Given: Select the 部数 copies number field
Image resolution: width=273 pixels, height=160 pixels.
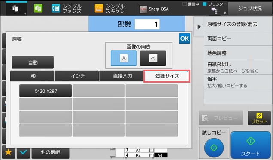Looking at the screenshot, I should coord(147,24).
